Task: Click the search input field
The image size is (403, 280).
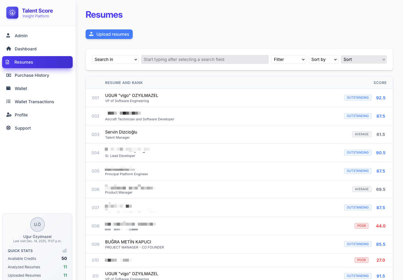Action: (205, 59)
